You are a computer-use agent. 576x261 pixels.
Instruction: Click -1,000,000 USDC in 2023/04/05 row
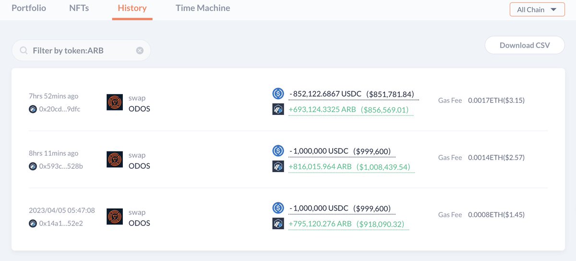click(319, 209)
